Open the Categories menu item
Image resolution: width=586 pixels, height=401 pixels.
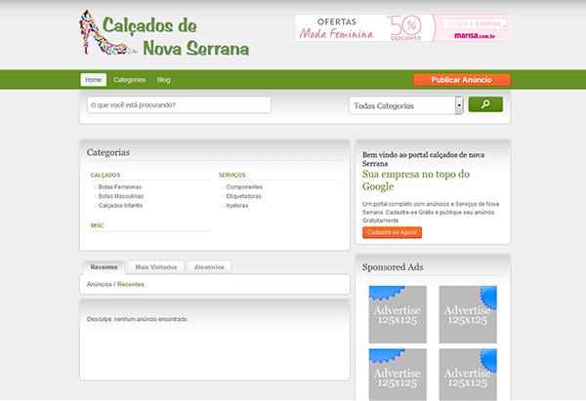(x=129, y=80)
